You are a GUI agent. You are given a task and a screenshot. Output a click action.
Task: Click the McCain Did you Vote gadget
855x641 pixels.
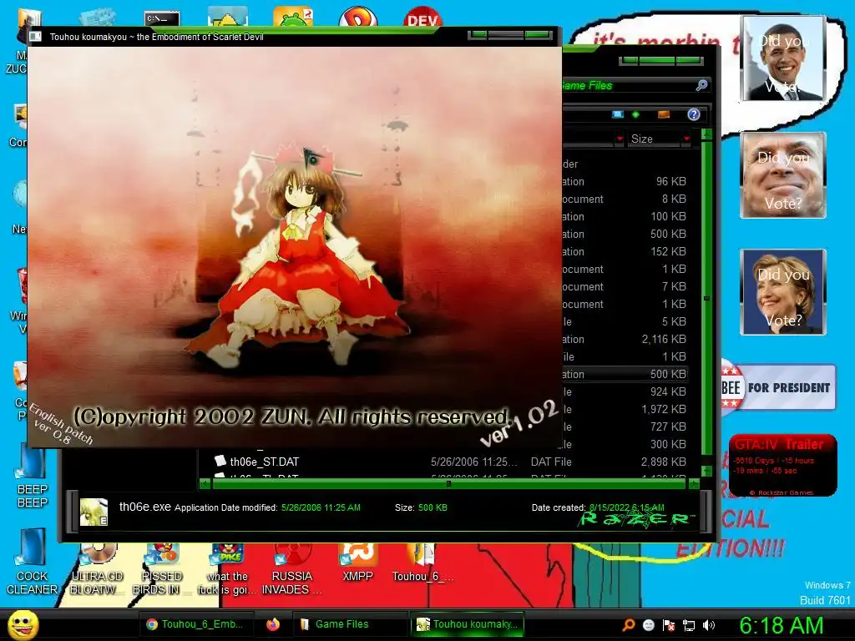783,175
